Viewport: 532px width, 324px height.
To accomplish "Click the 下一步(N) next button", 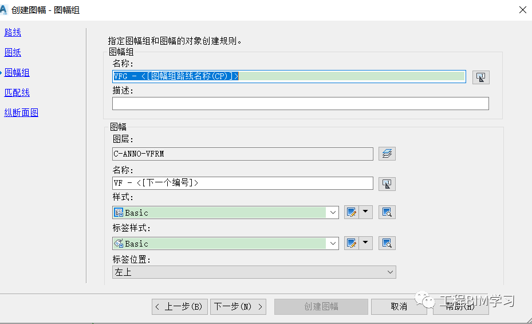I will pos(238,307).
